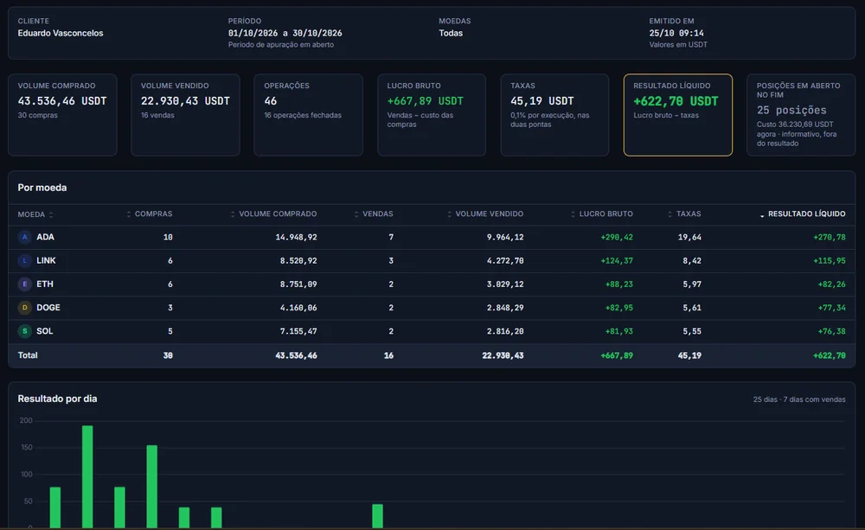Click the Moedas value Todas

tap(451, 33)
